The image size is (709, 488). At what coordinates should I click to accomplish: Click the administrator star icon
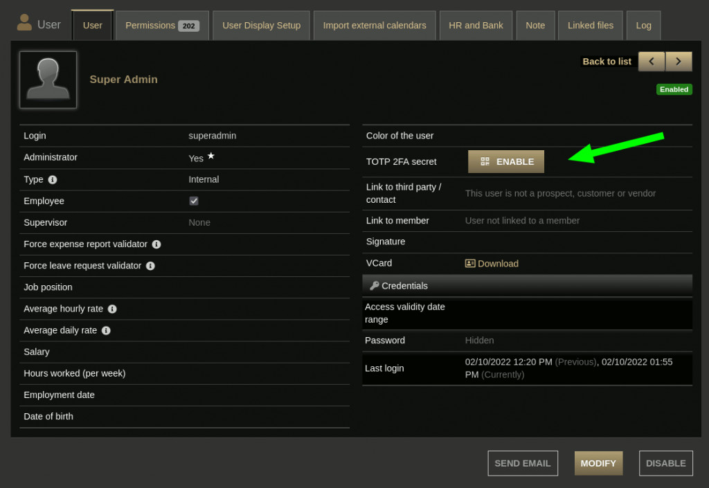point(210,156)
